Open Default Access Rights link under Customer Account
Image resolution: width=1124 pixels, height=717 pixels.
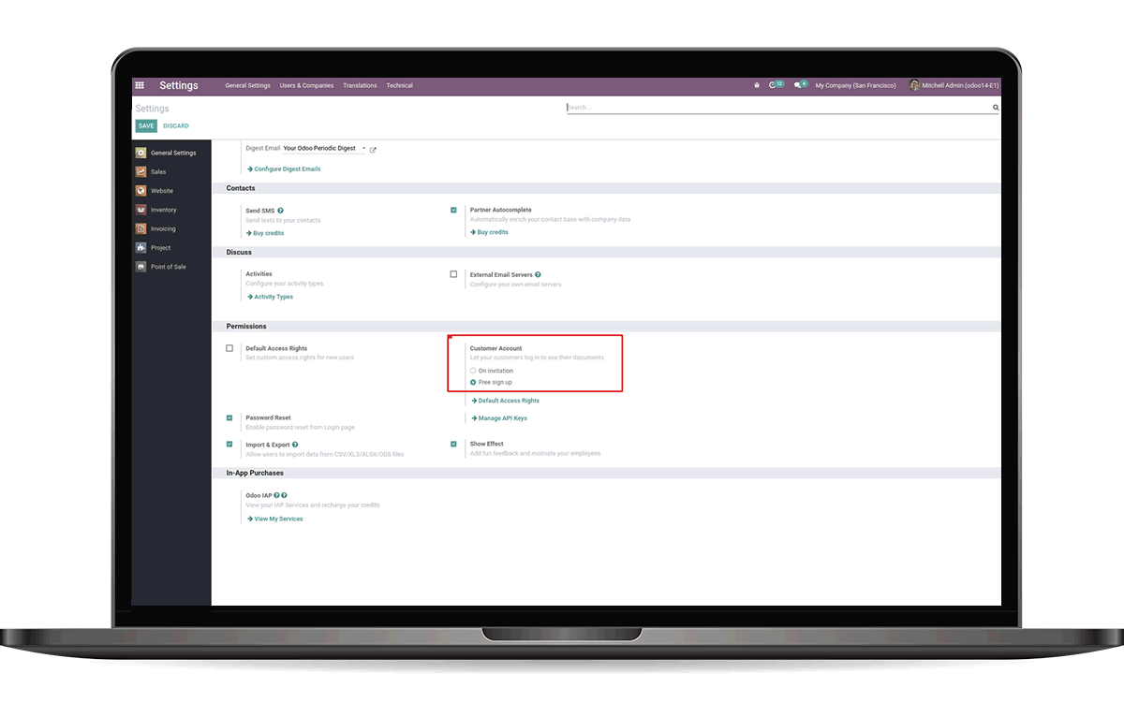pyautogui.click(x=506, y=401)
